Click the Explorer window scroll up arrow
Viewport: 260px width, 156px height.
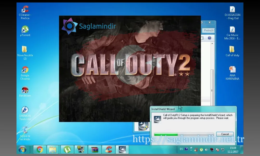212,43
